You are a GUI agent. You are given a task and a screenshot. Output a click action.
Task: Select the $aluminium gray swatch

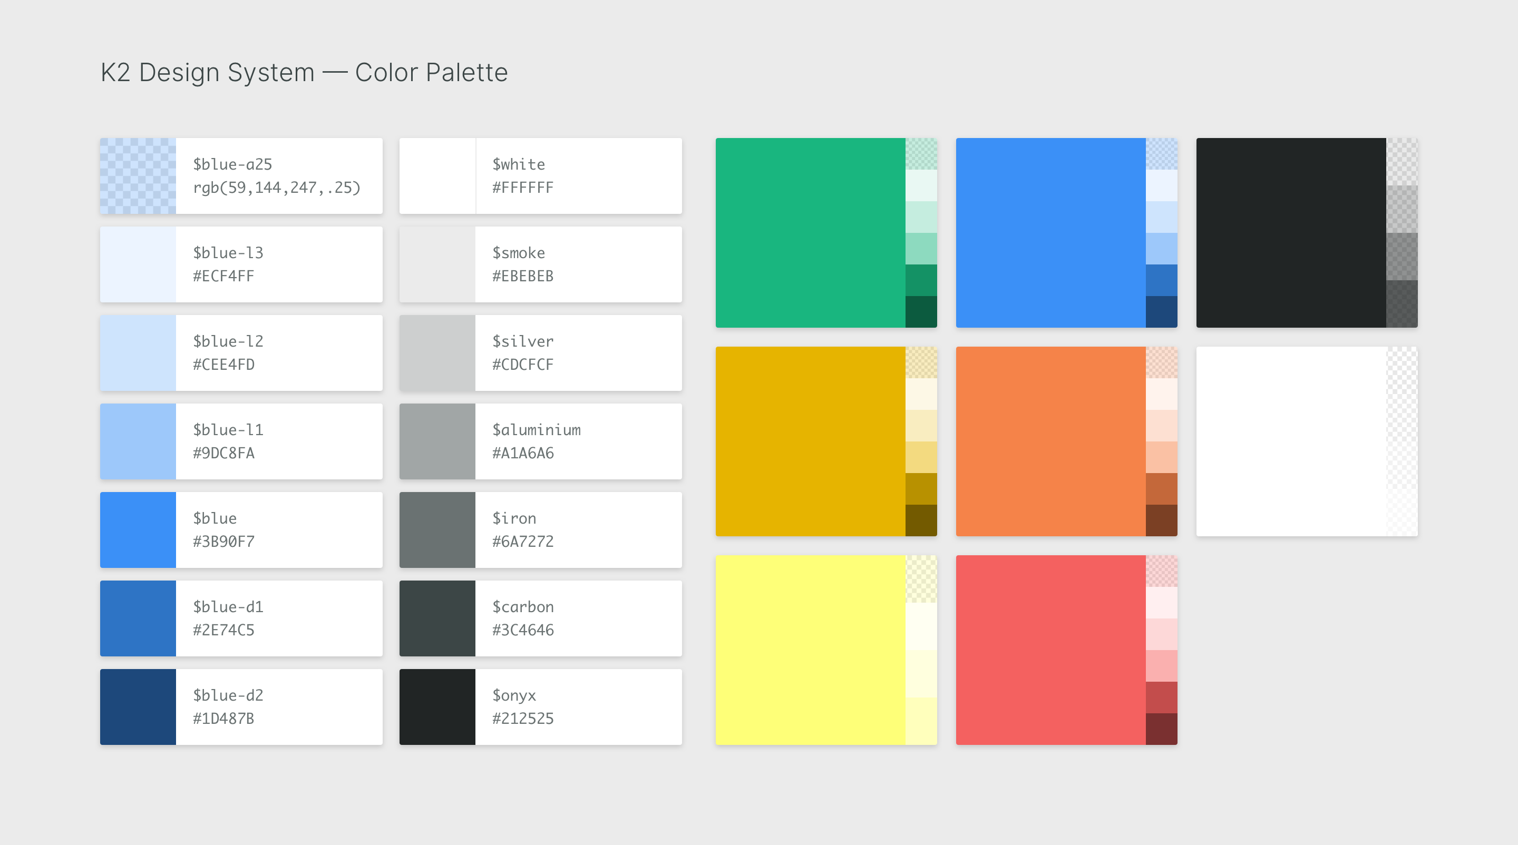coord(437,441)
